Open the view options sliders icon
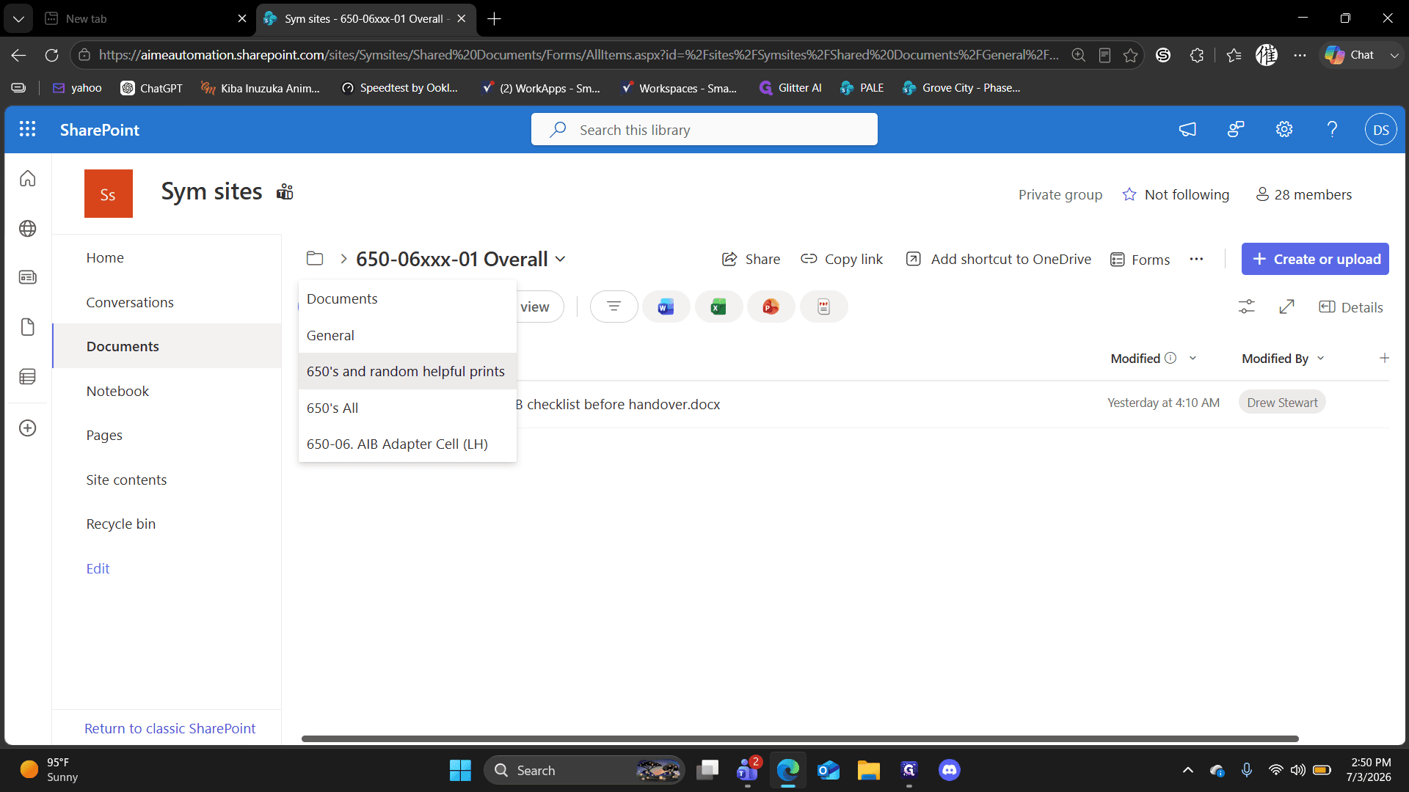Image resolution: width=1409 pixels, height=792 pixels. point(1246,307)
